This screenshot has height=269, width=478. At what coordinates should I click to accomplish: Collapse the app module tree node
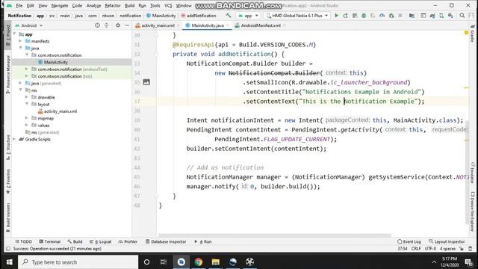pyautogui.click(x=14, y=34)
